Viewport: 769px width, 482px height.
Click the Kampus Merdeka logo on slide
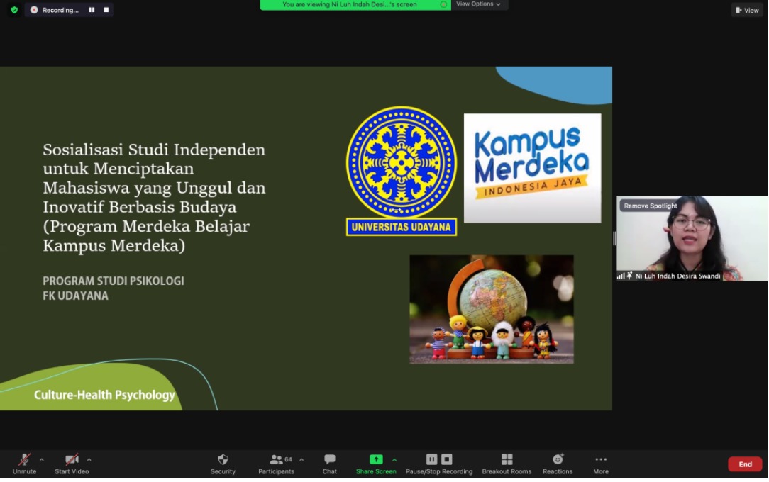[532, 168]
